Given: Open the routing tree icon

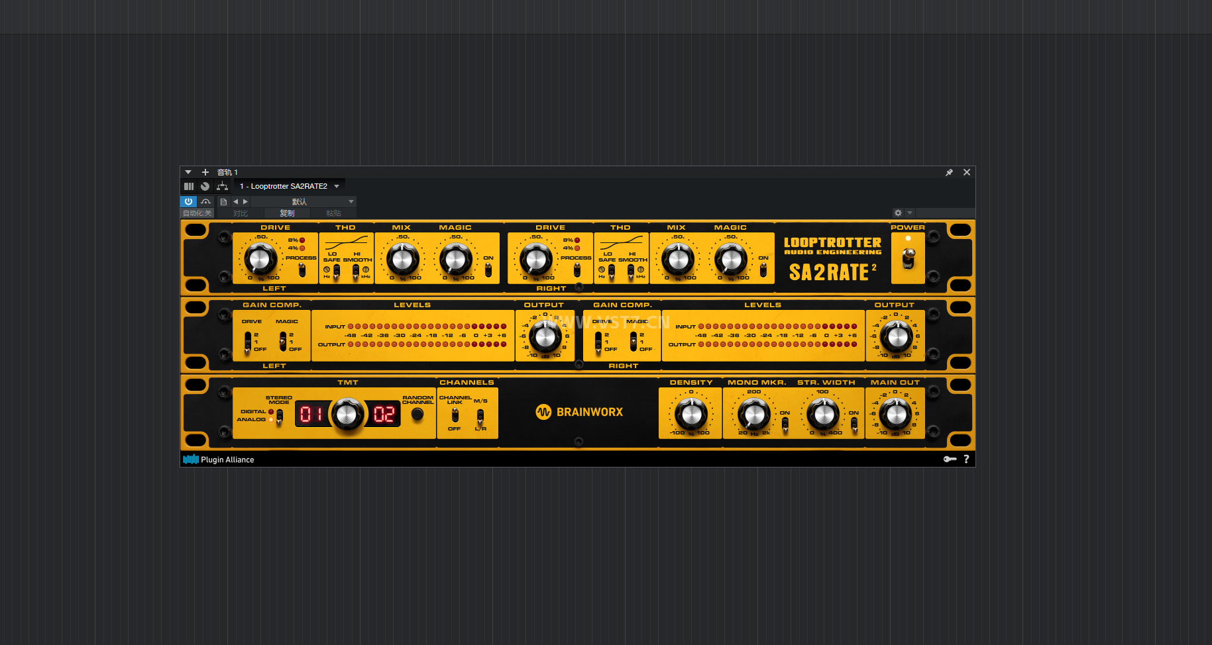Looking at the screenshot, I should tap(222, 186).
